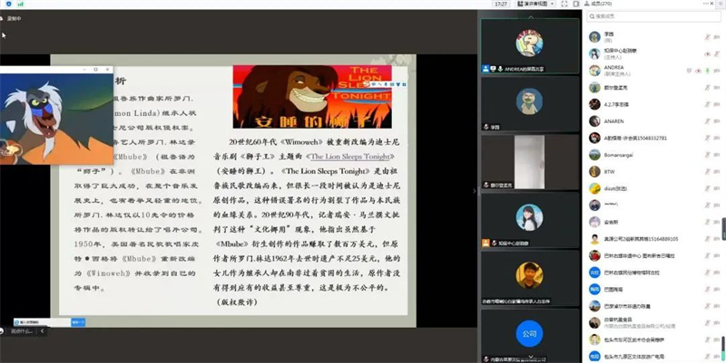
Task: Toggle the eye icon in the host (主持人) row
Action: (708, 54)
